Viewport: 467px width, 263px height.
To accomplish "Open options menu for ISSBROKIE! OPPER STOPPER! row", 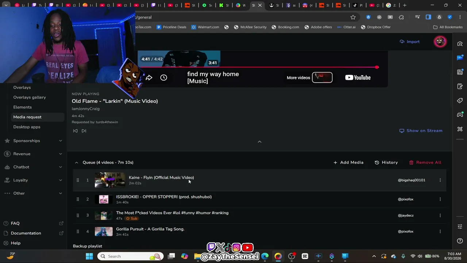I will click(440, 199).
